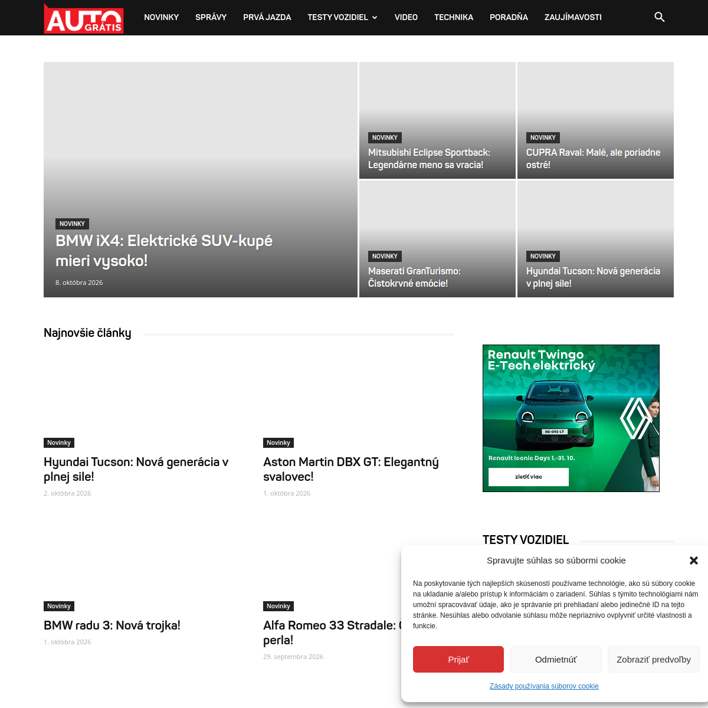Open Zásady používania súborov cookie link
Image resolution: width=708 pixels, height=708 pixels.
click(x=544, y=686)
